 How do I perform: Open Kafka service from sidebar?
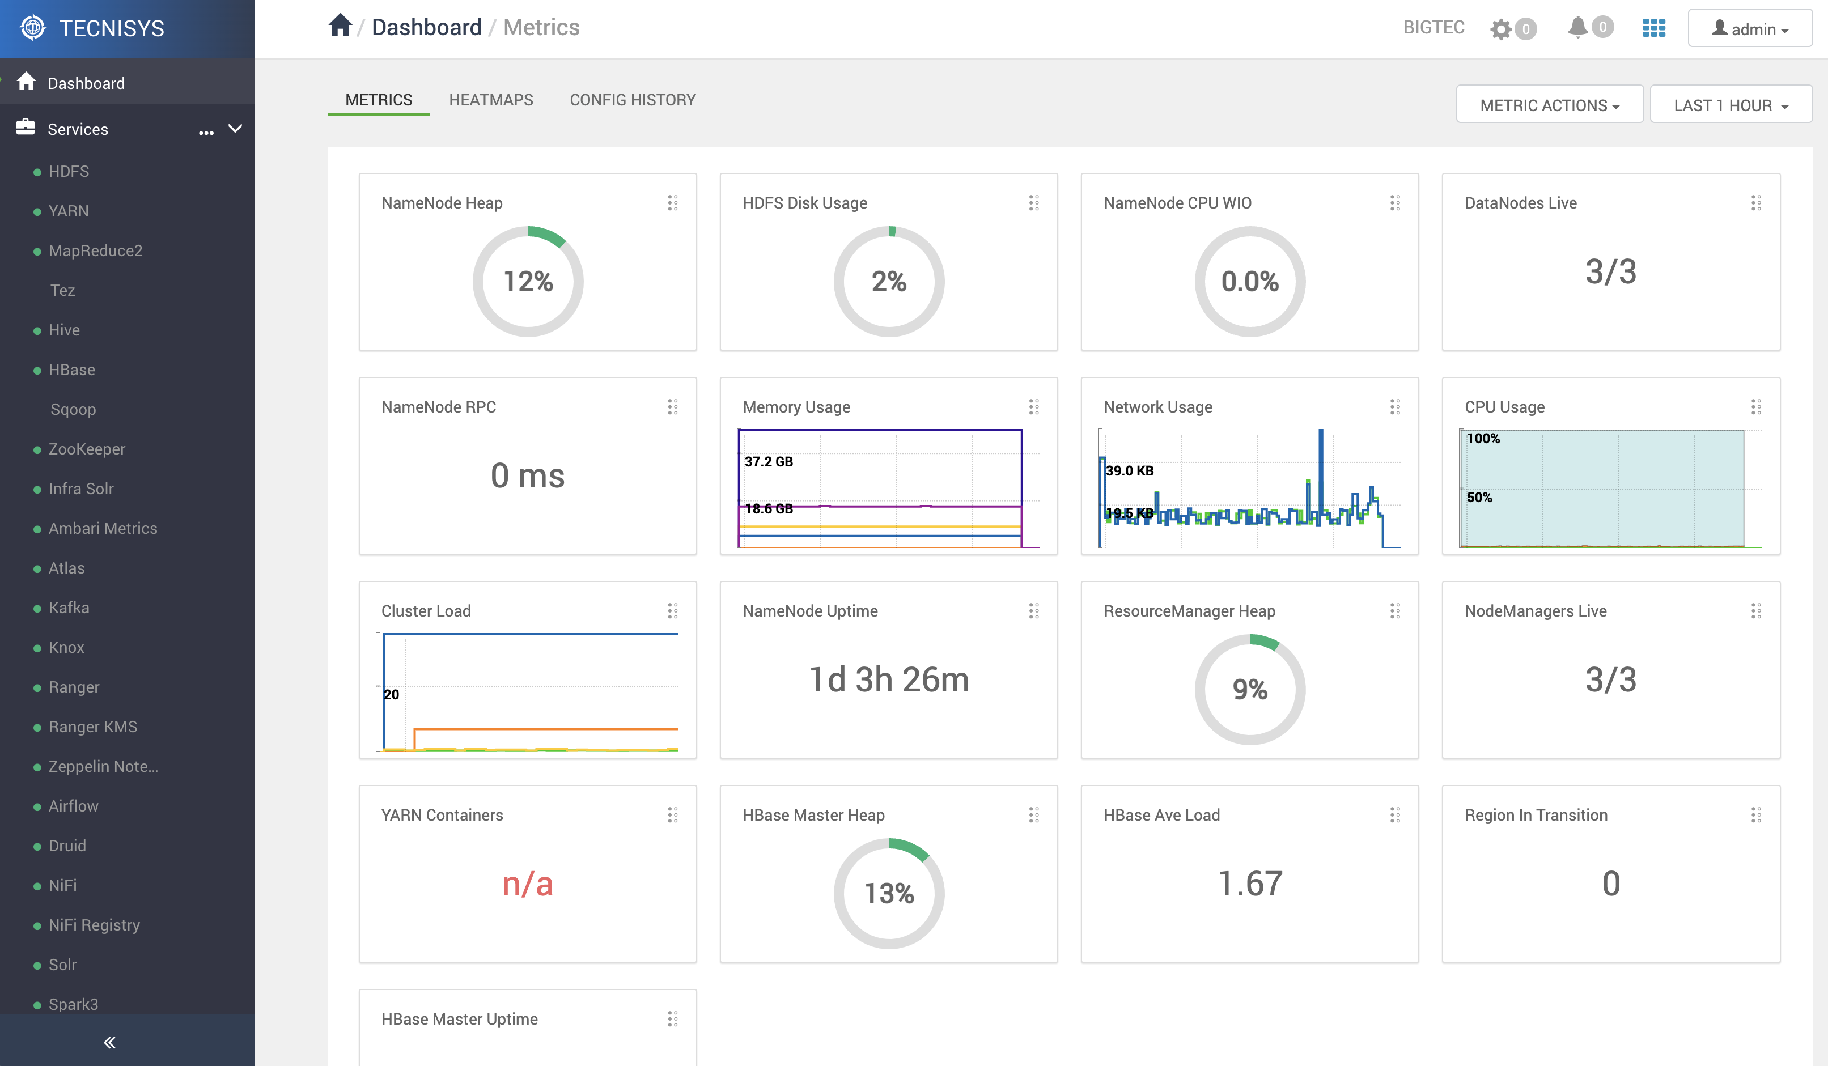point(69,606)
